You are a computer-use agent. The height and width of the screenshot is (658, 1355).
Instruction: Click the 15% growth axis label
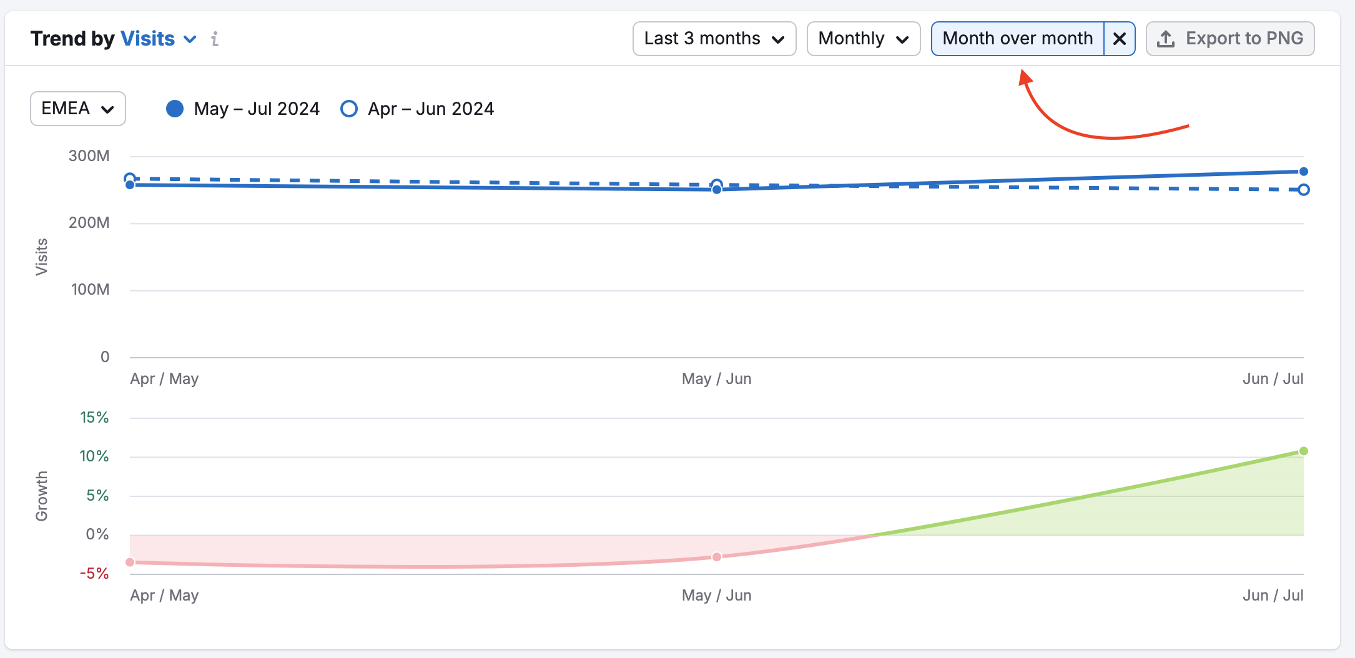[x=94, y=418]
